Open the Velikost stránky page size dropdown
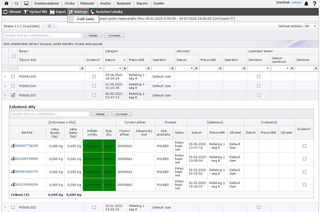The image size is (320, 212). pyautogui.click(x=311, y=26)
